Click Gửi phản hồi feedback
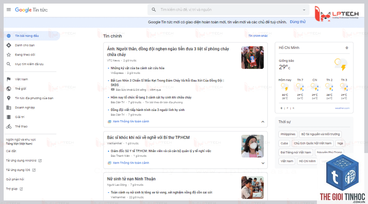This screenshot has height=204, width=368. click(15, 179)
